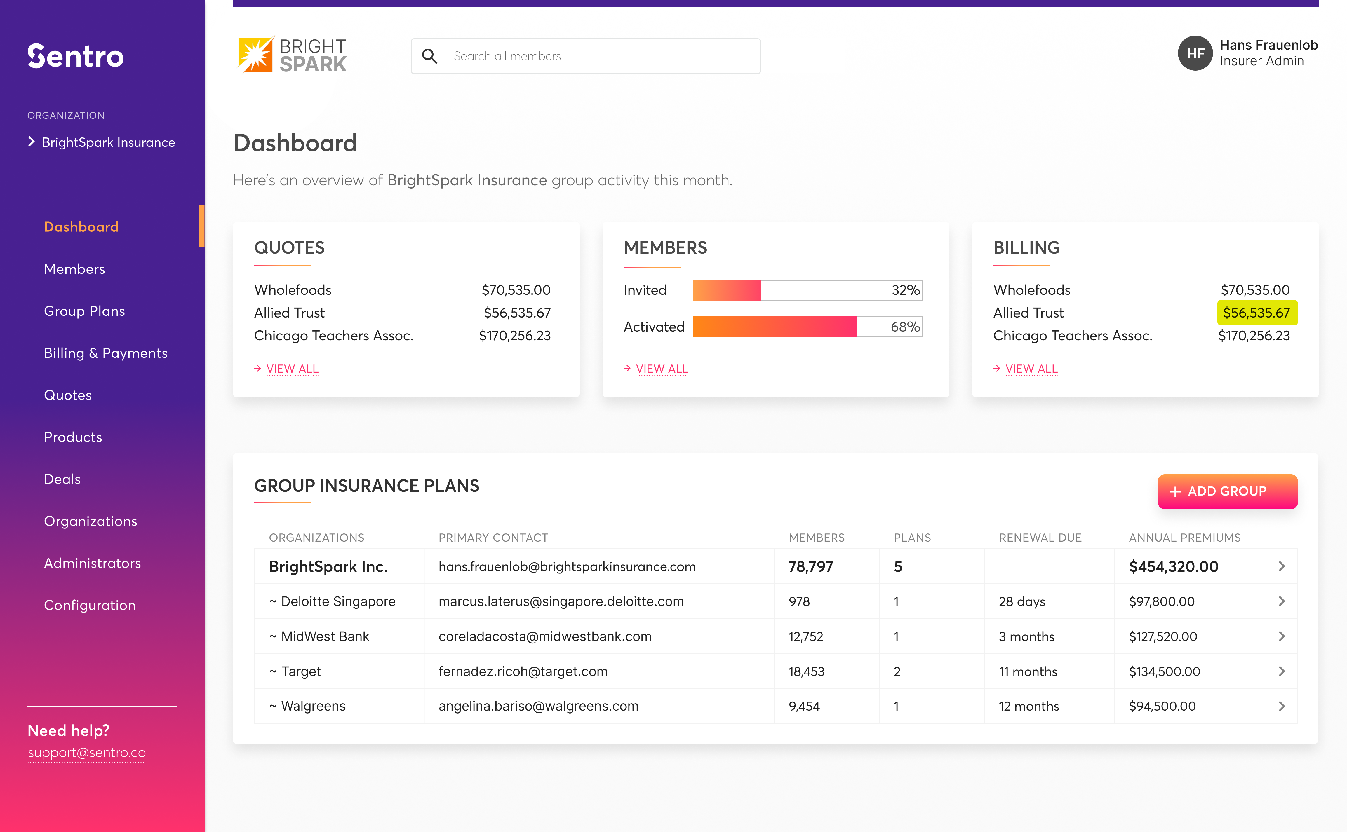This screenshot has width=1347, height=832.
Task: Go to Dashboard in sidebar
Action: (81, 227)
